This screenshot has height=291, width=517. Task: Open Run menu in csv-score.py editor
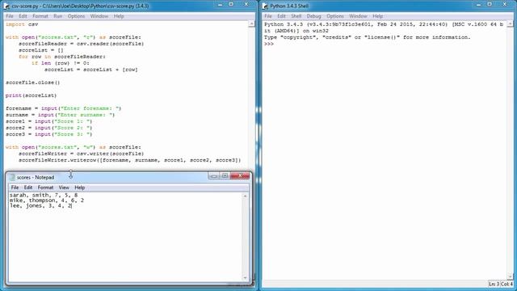click(57, 16)
